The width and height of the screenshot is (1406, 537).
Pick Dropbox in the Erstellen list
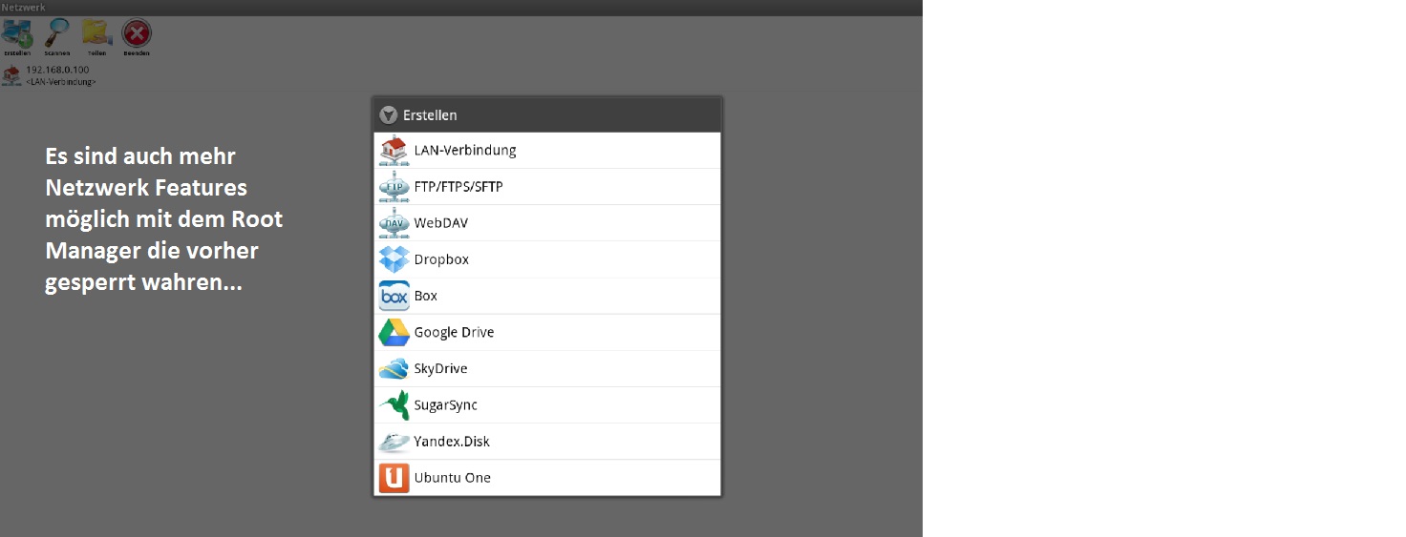[x=546, y=259]
